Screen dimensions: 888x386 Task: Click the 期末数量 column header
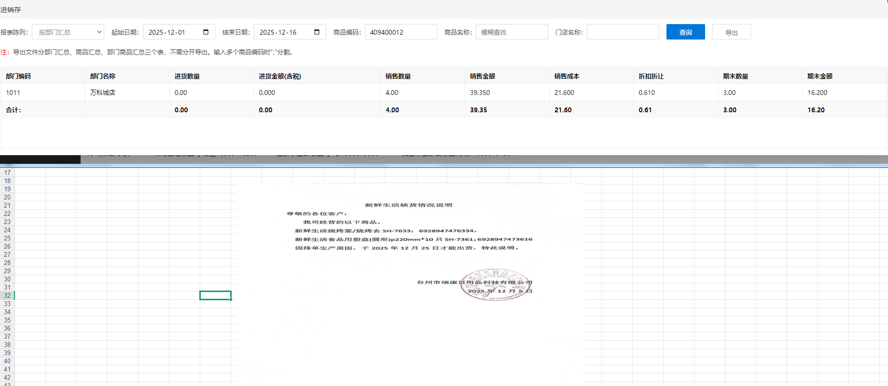click(735, 76)
